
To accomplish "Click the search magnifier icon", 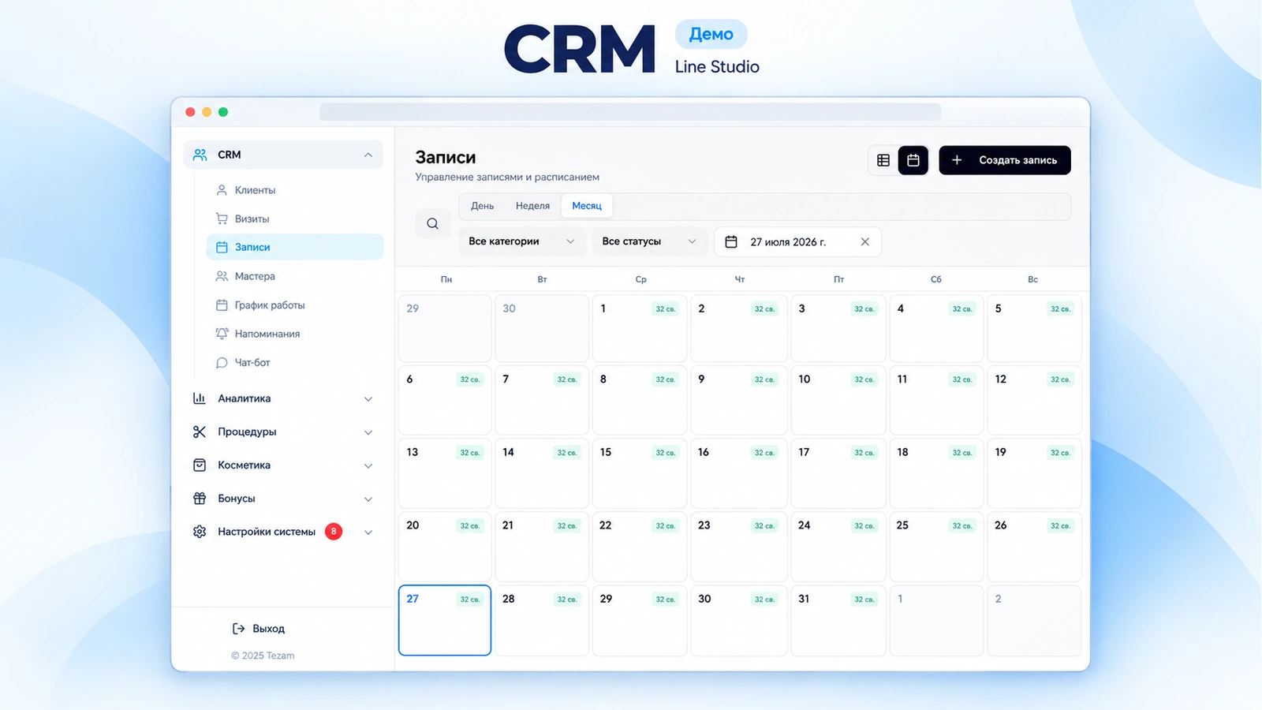I will (x=433, y=223).
